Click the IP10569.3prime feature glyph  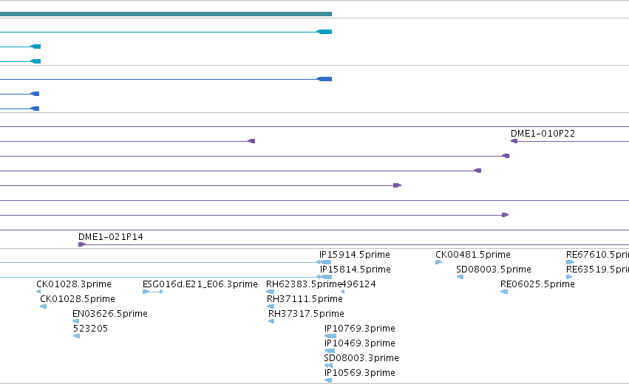pos(328,380)
